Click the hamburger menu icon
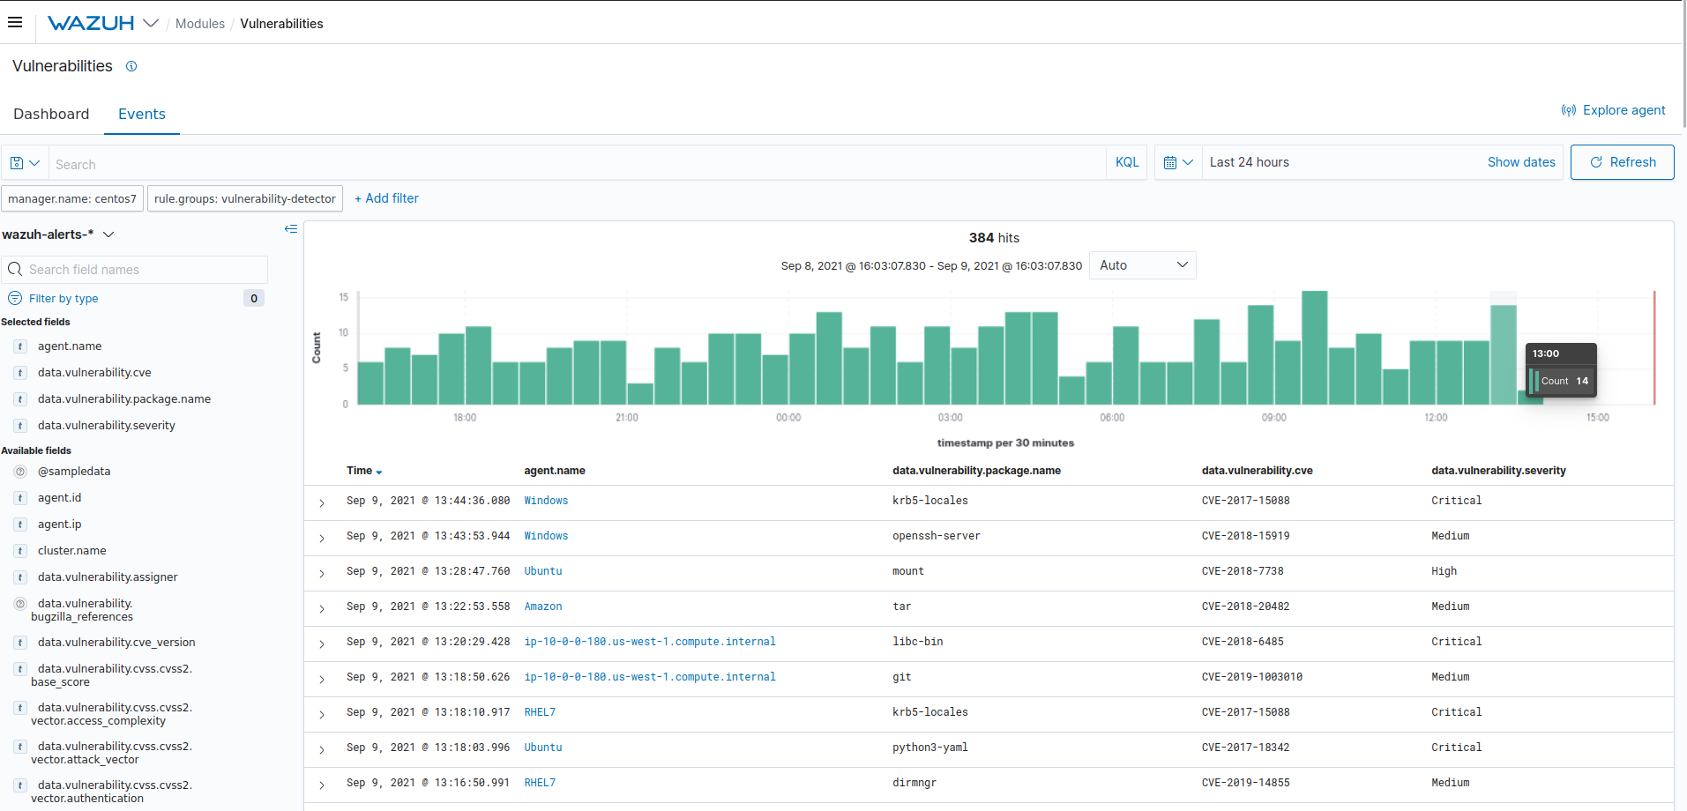1687x811 pixels. pos(15,22)
